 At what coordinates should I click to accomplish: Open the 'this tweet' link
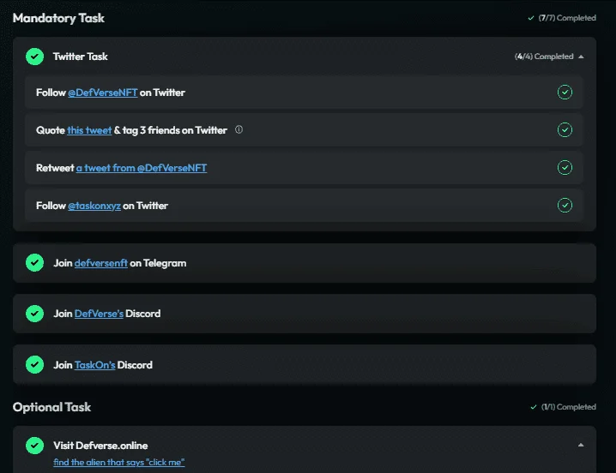(89, 130)
